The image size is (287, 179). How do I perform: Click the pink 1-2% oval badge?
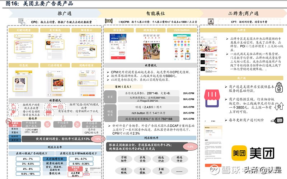tap(190, 147)
